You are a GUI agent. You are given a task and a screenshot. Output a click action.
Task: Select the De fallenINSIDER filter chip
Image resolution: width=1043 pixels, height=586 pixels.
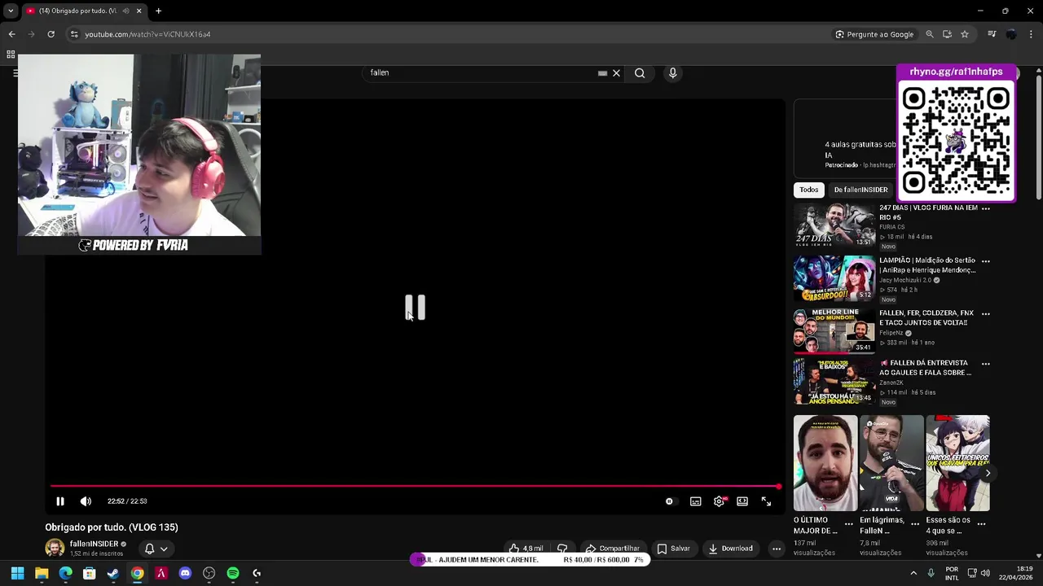[x=860, y=190]
